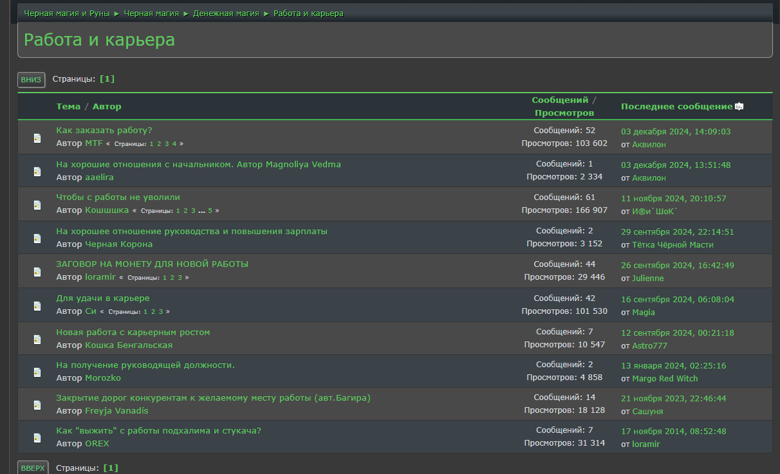Click the 'ВВЕРХ' button
The width and height of the screenshot is (780, 474).
(33, 468)
